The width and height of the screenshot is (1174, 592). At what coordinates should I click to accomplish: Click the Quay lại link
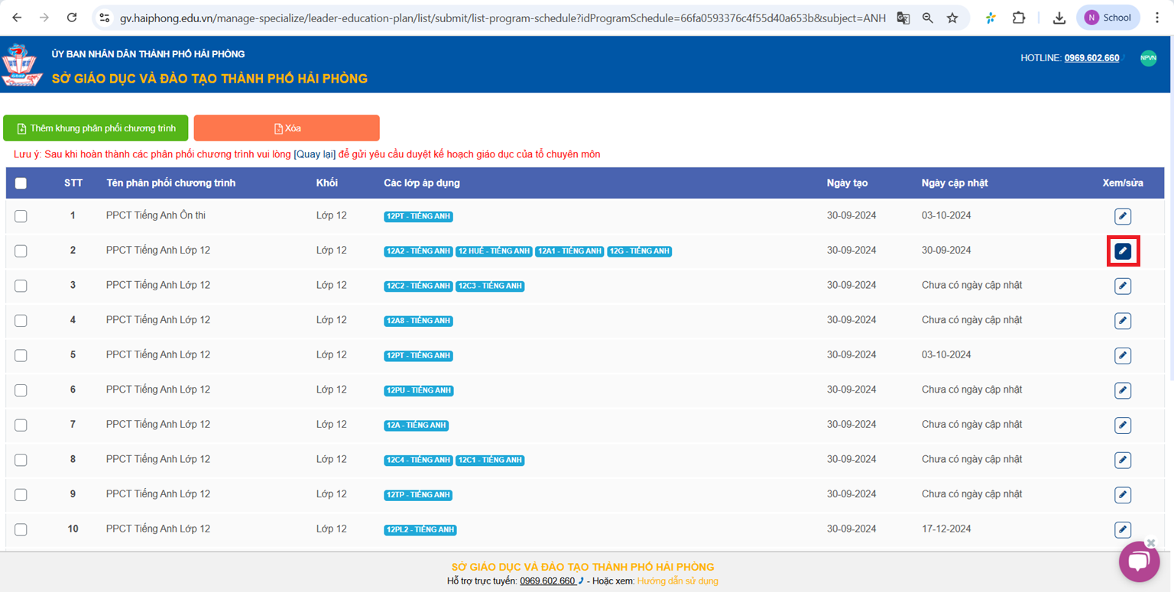coord(314,154)
